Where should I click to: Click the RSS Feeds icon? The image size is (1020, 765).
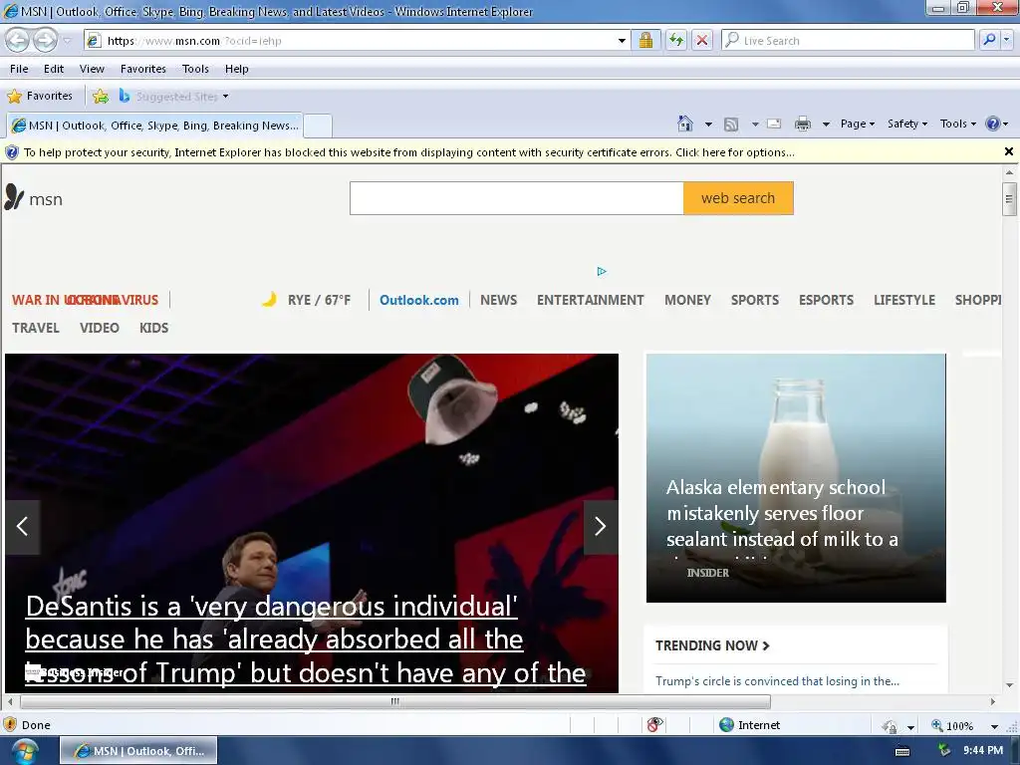[x=731, y=124]
